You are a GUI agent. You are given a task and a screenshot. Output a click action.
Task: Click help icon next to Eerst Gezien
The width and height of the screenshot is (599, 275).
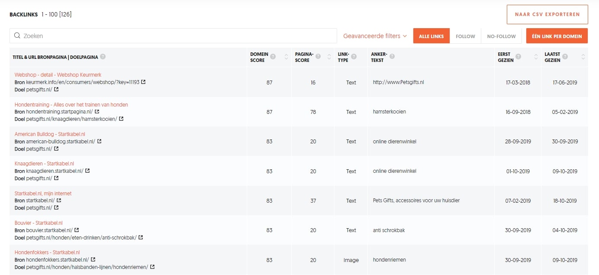[x=518, y=57]
